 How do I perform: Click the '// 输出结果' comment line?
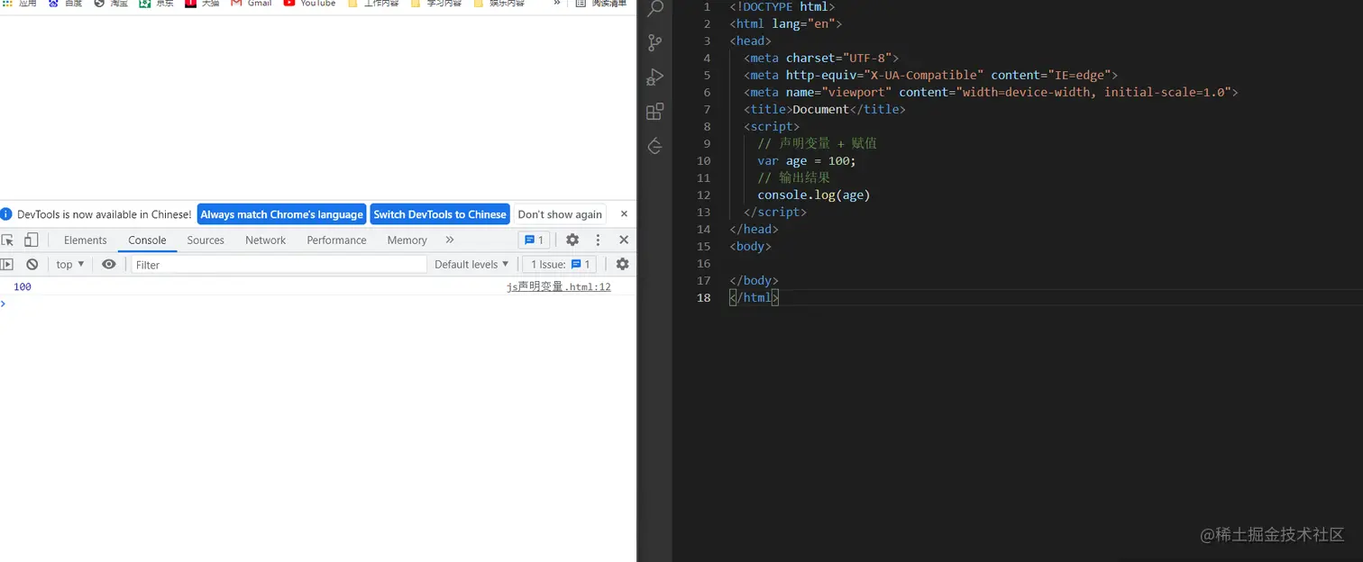(x=794, y=177)
